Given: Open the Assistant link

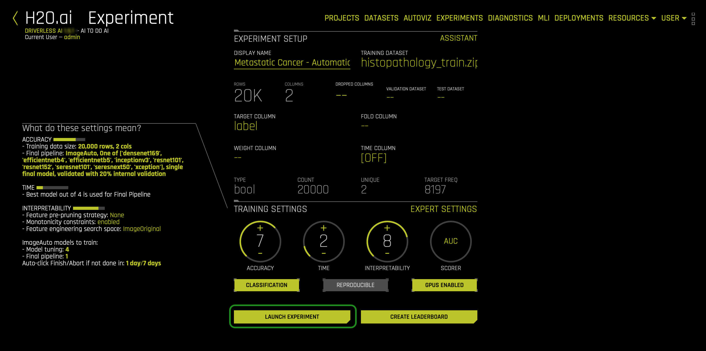Looking at the screenshot, I should click(x=459, y=38).
